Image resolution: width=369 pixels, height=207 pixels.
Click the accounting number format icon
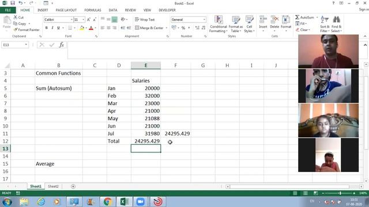point(174,28)
